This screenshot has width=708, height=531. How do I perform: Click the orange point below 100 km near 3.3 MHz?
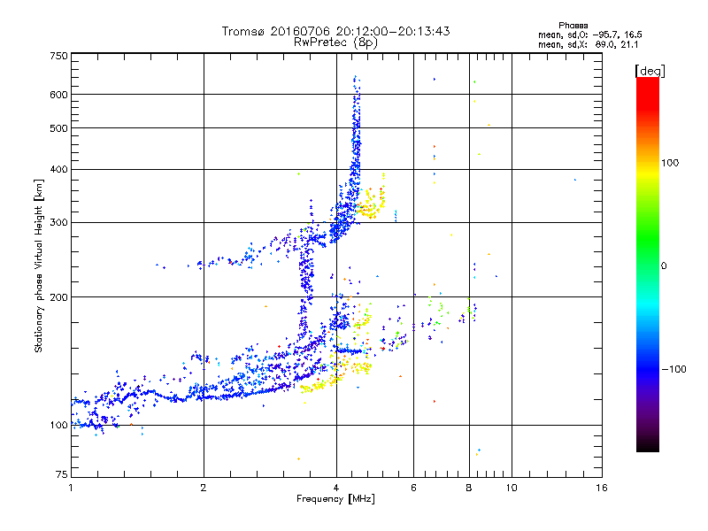tap(298, 458)
